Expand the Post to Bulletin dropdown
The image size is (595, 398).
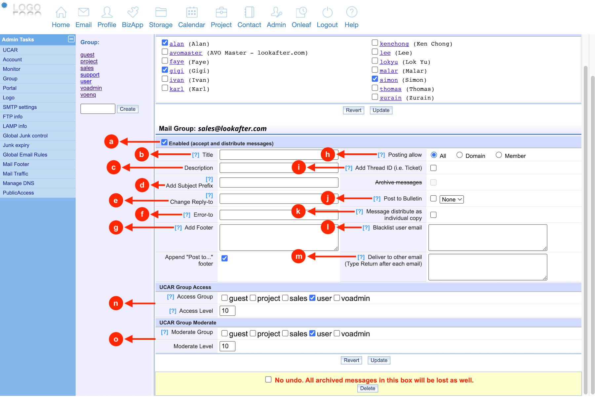[452, 199]
